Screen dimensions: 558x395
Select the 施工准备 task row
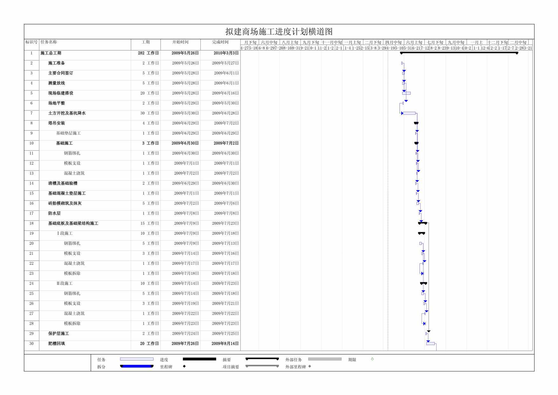[132, 63]
